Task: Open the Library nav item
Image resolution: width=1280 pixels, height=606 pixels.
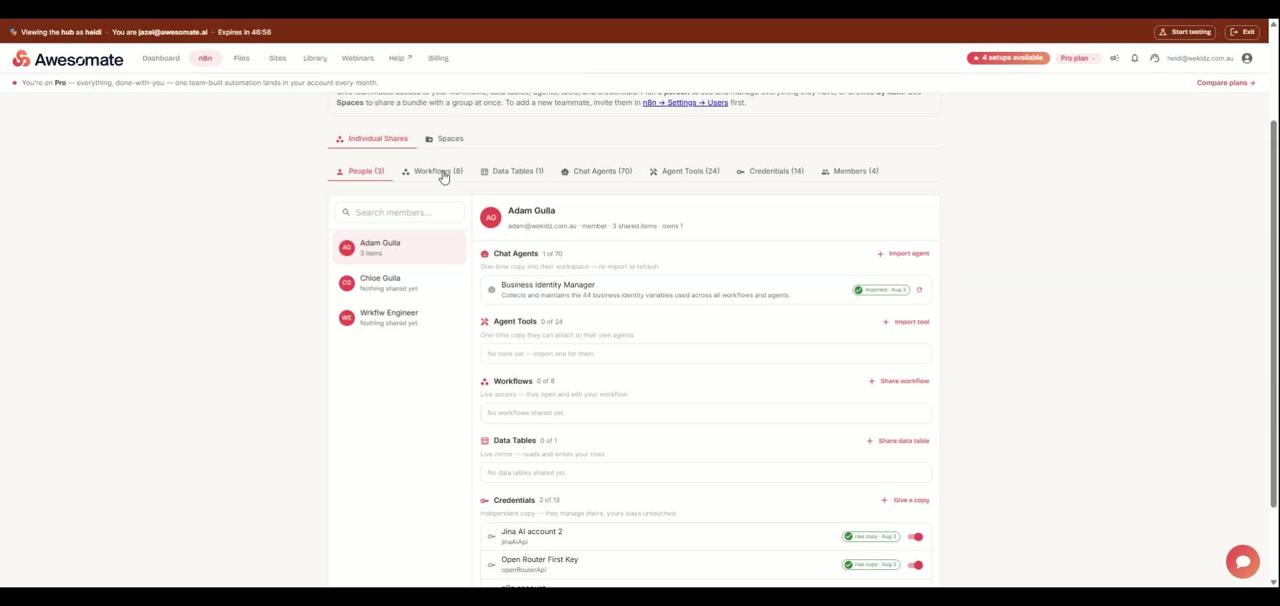Action: [315, 59]
